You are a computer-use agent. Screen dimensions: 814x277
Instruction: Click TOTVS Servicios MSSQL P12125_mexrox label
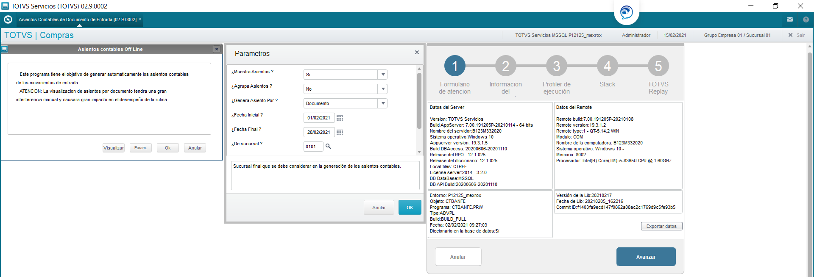(x=558, y=35)
